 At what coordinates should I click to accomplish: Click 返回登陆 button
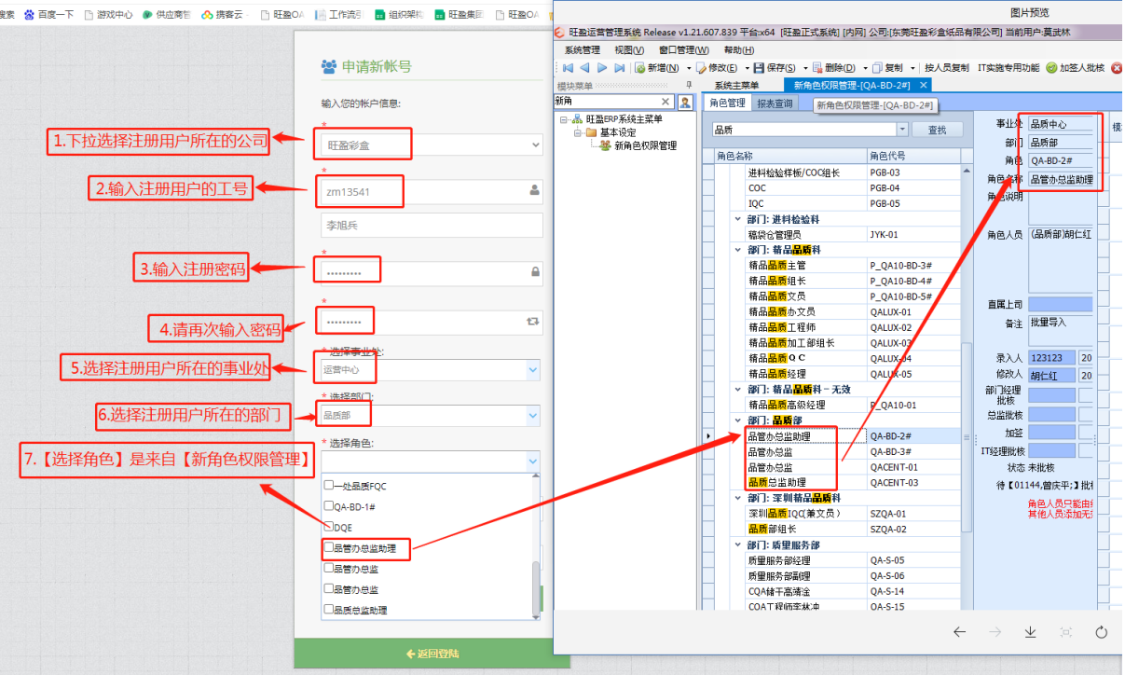432,654
